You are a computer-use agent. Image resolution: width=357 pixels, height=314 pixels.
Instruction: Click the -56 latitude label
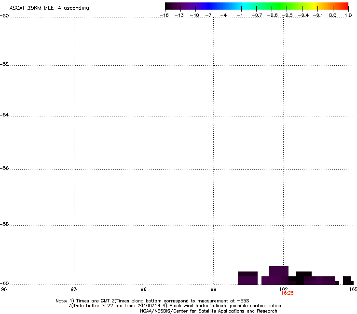(4, 168)
